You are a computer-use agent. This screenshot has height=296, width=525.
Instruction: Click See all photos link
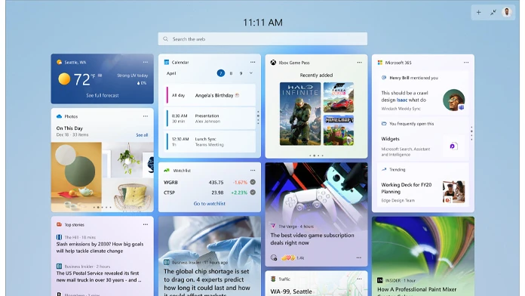(142, 135)
